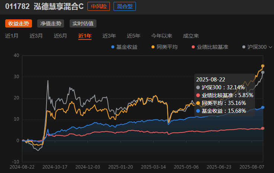
Task: Click the 中风险 risk tag
Action: coord(99,6)
